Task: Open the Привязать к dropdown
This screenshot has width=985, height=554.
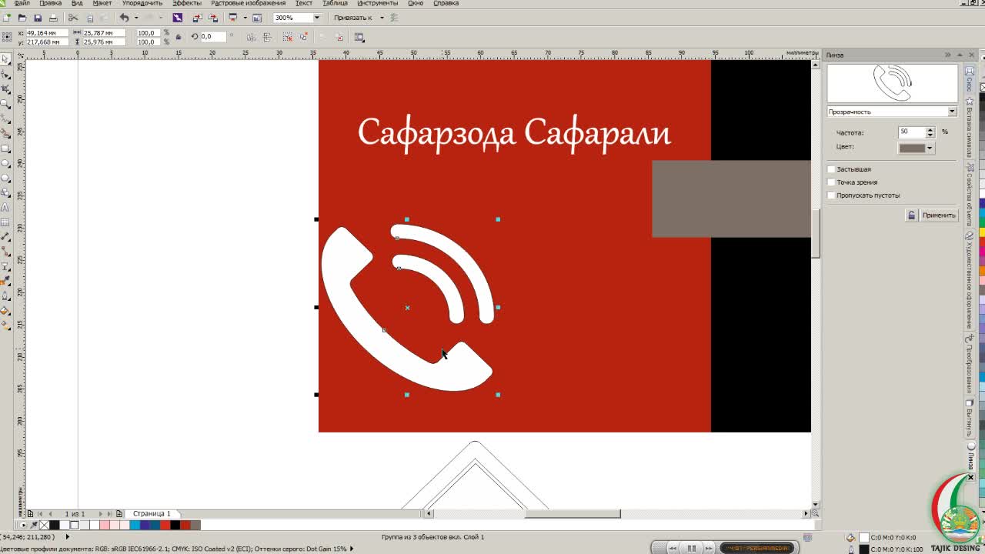Action: pos(380,17)
